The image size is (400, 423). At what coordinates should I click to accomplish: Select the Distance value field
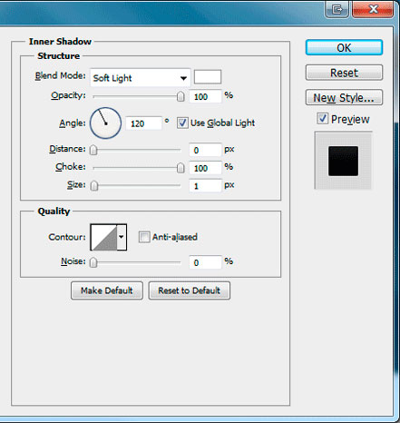point(205,150)
